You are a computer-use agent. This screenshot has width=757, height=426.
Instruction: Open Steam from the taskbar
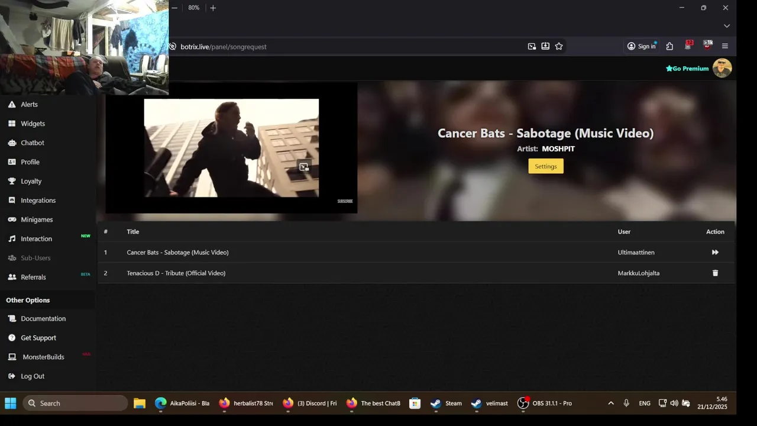pyautogui.click(x=446, y=404)
